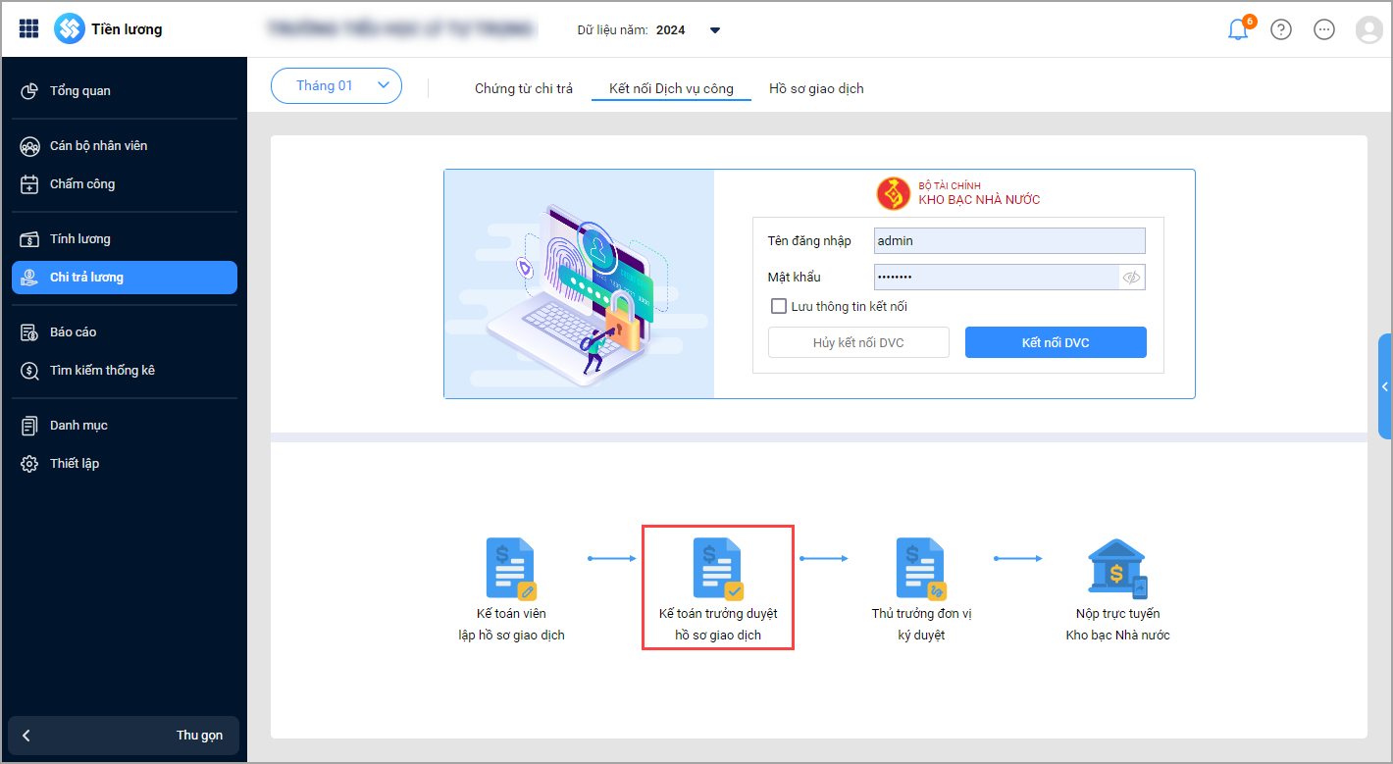
Task: Click the Kết nối DVC button
Action: tap(1056, 342)
